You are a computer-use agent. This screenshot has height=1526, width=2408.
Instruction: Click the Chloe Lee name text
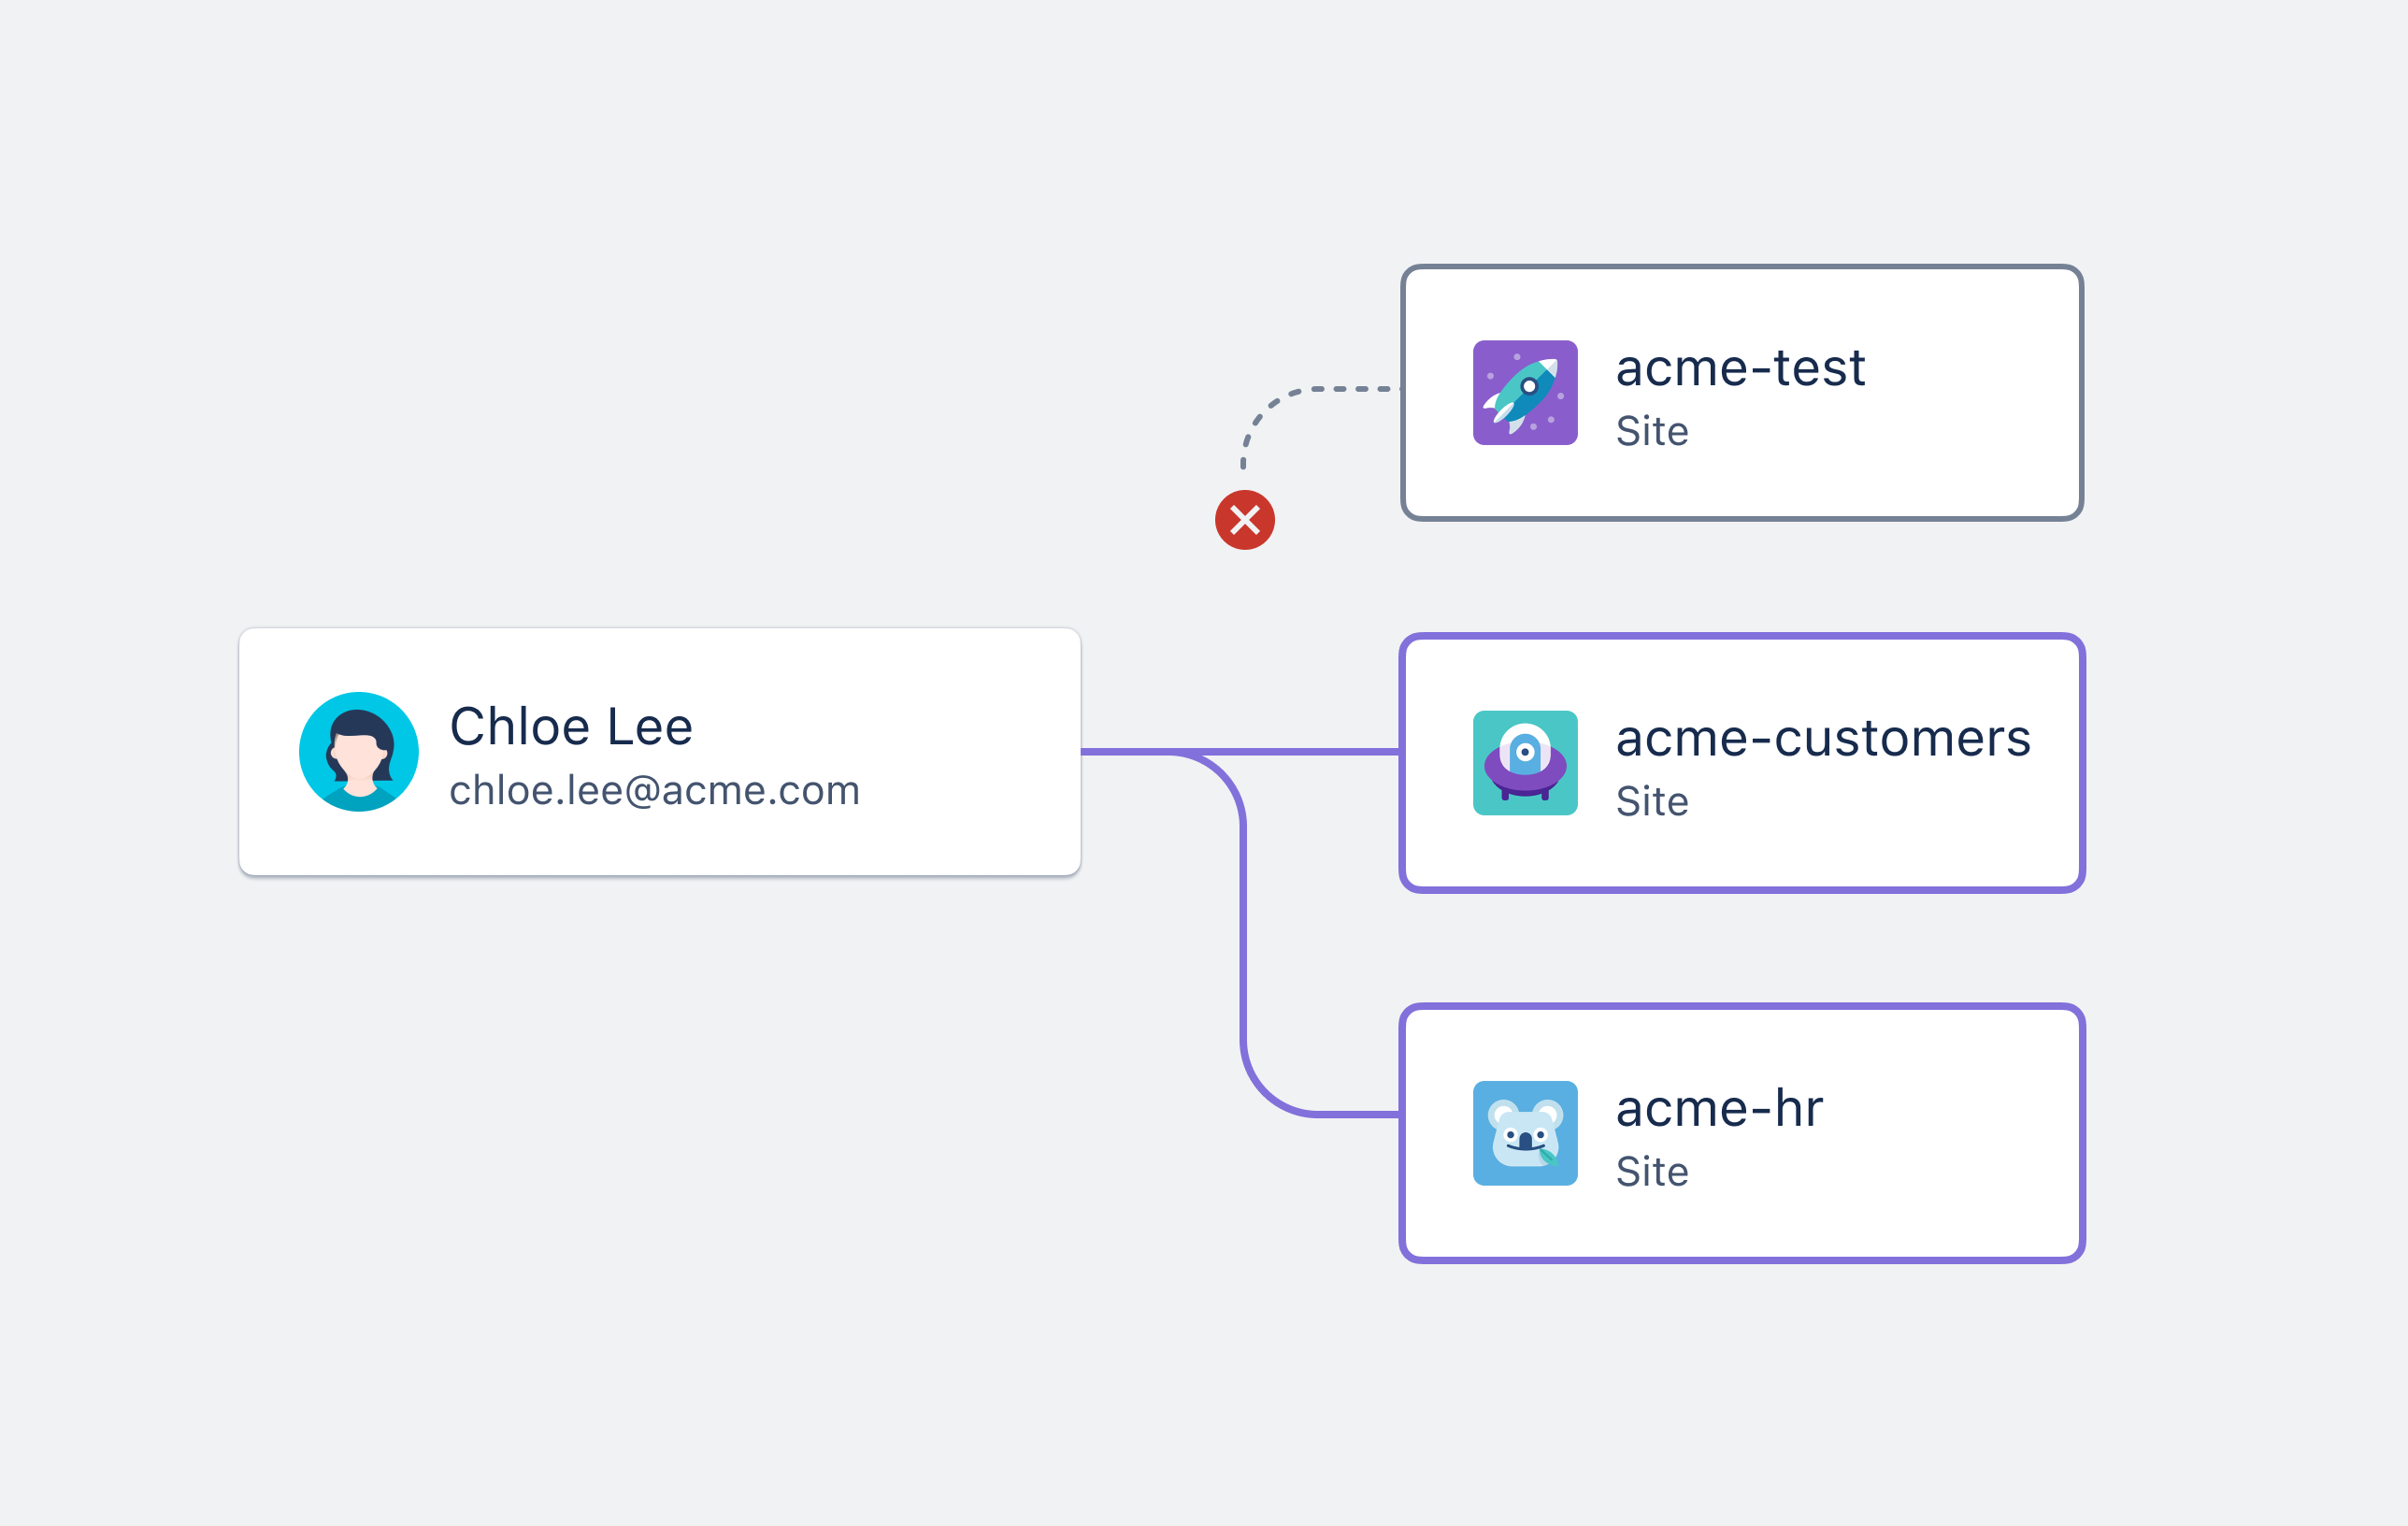[x=571, y=726]
